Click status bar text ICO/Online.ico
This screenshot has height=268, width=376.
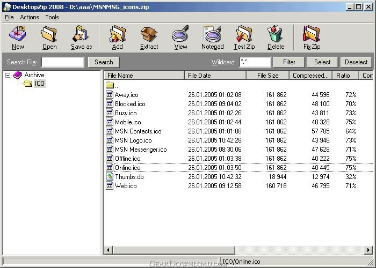(241, 262)
